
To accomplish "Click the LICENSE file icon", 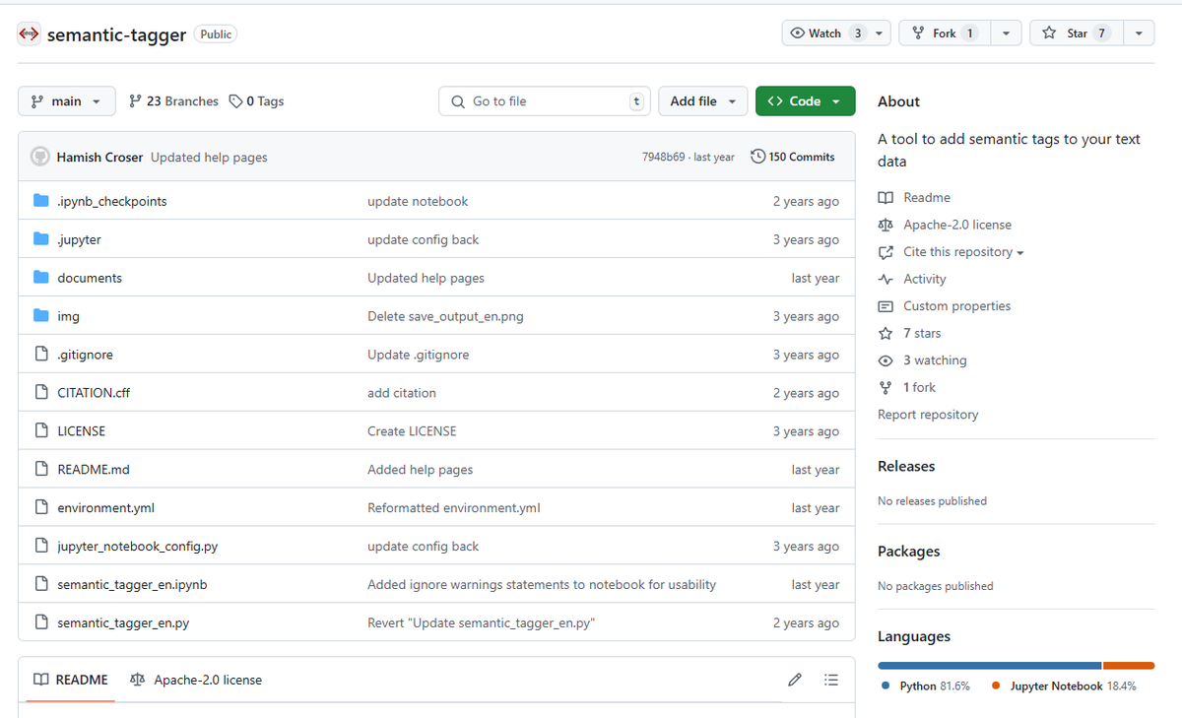I will tap(41, 430).
